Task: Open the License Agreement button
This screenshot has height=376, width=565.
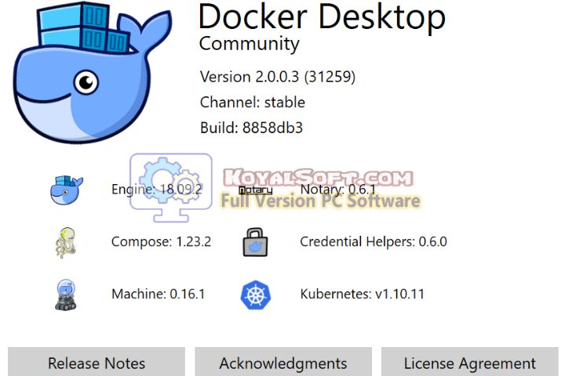Action: point(470,362)
